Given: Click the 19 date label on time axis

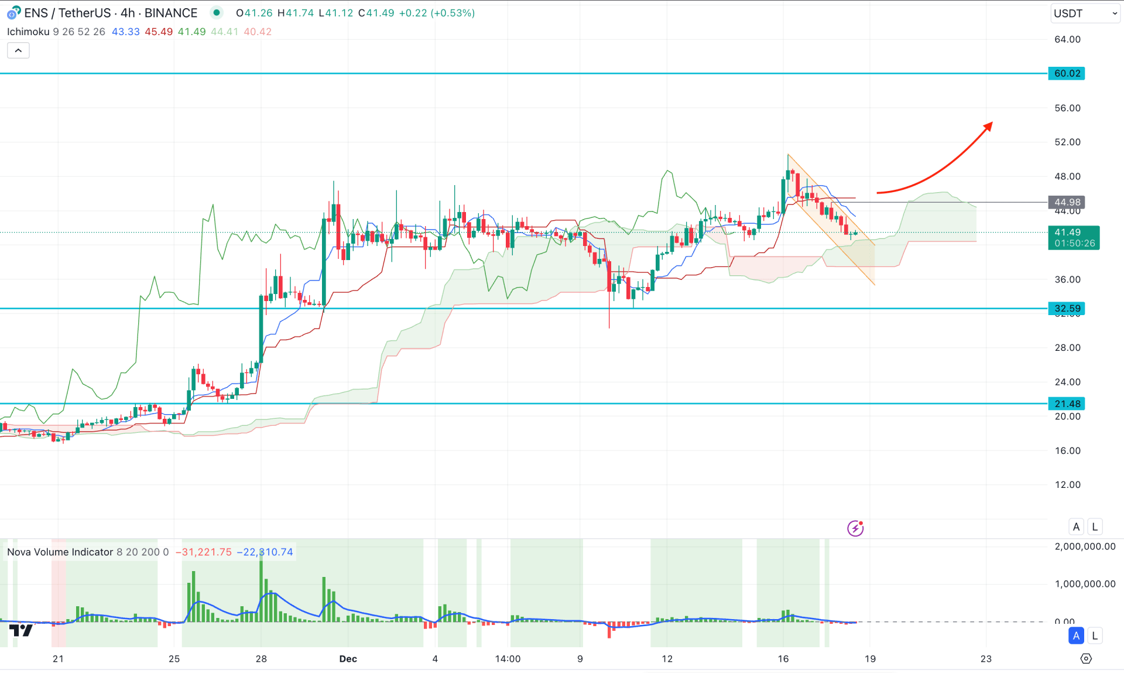Looking at the screenshot, I should point(870,658).
